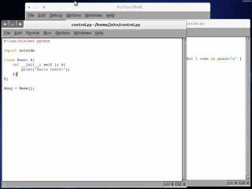
Task: Open Windows menu in Python Shell window
Action: click(x=93, y=15)
